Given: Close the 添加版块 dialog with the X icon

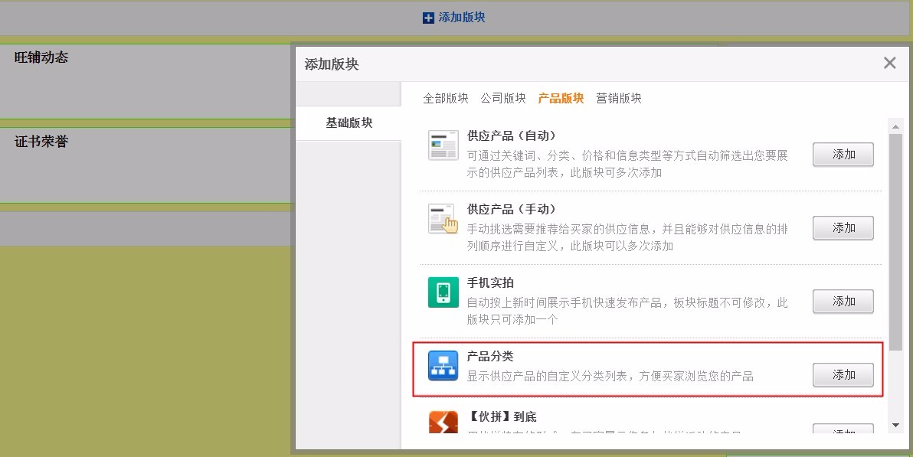Looking at the screenshot, I should [889, 63].
